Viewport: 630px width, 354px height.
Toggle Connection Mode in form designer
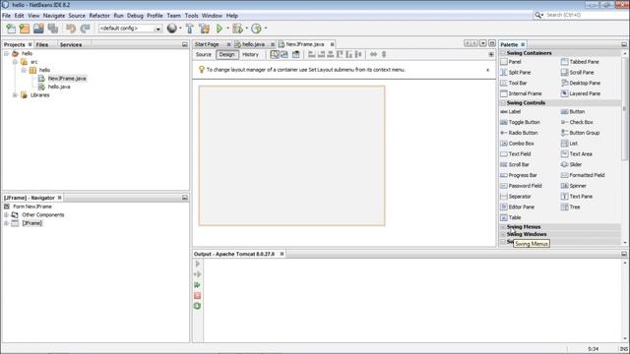click(x=284, y=54)
